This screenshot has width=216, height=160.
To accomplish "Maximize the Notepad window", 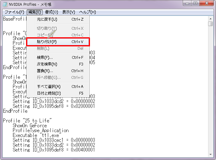I will 195,3.
